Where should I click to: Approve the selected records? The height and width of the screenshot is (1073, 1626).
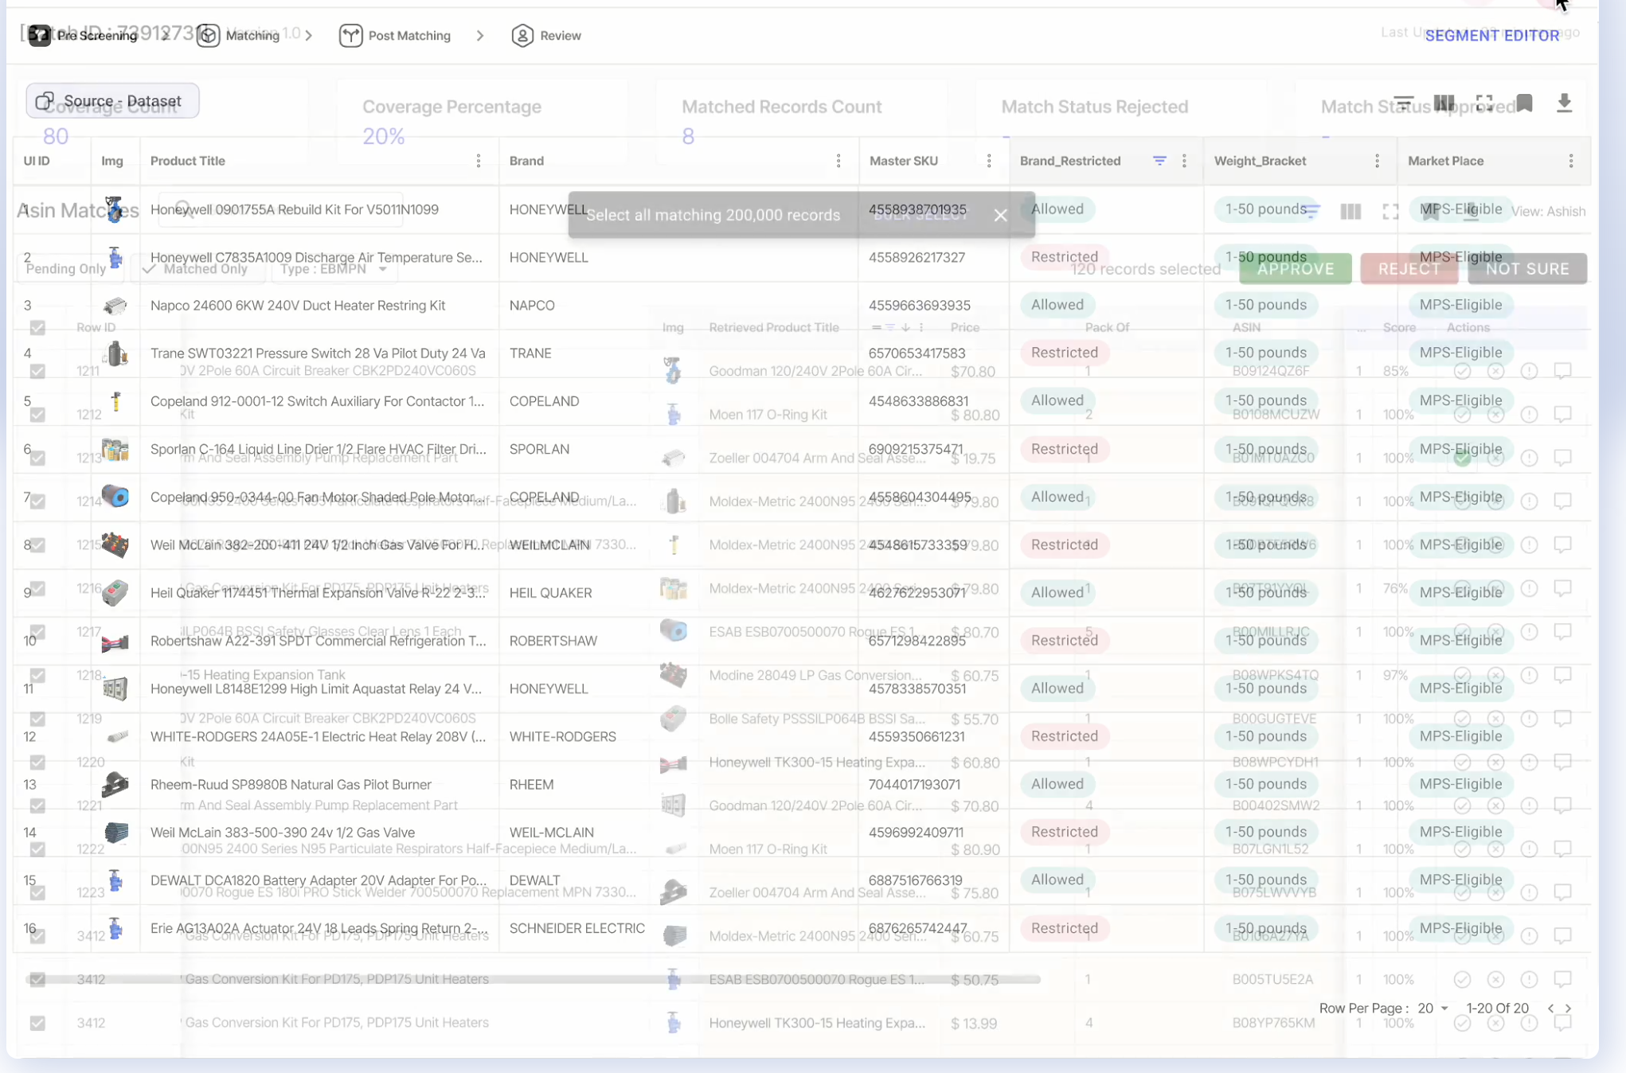pyautogui.click(x=1296, y=269)
